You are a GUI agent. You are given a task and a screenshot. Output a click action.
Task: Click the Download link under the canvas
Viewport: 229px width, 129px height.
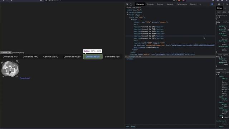25,78
